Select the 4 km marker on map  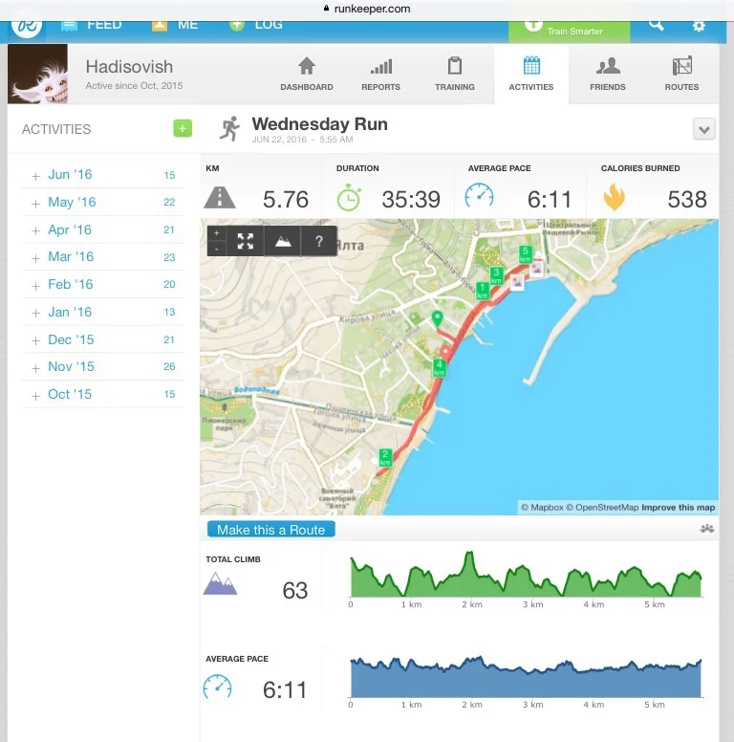click(x=440, y=367)
